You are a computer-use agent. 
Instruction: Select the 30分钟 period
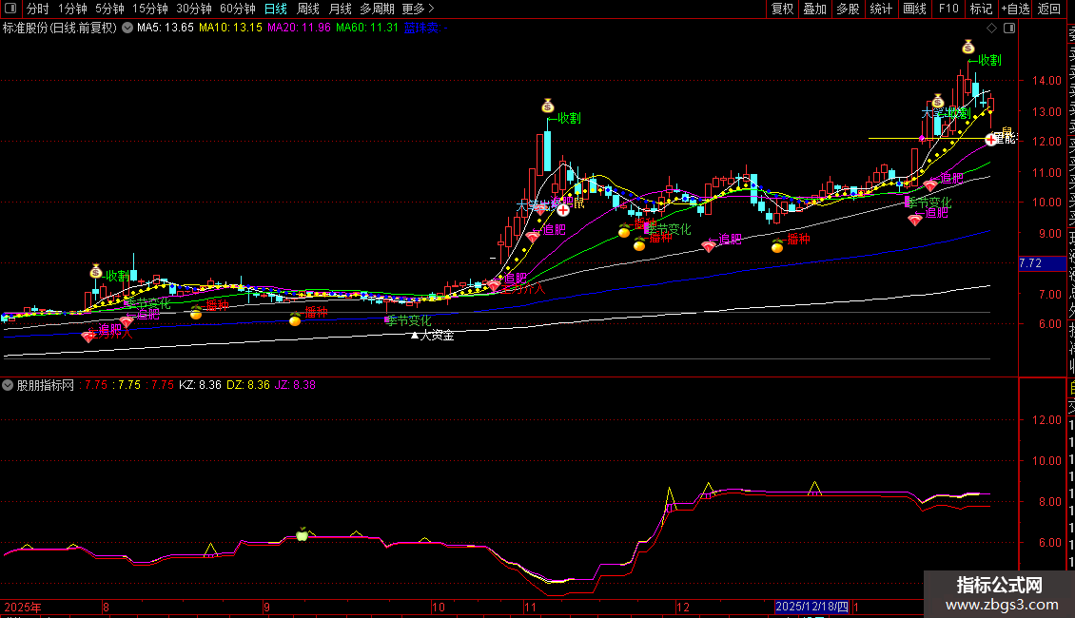193,9
